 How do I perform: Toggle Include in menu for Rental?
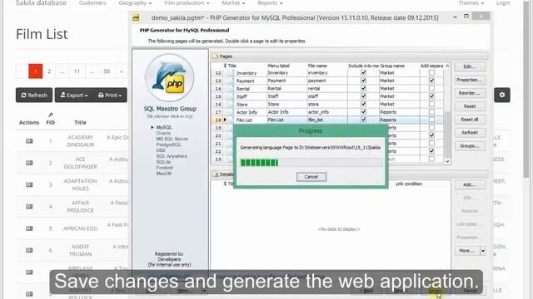click(363, 88)
